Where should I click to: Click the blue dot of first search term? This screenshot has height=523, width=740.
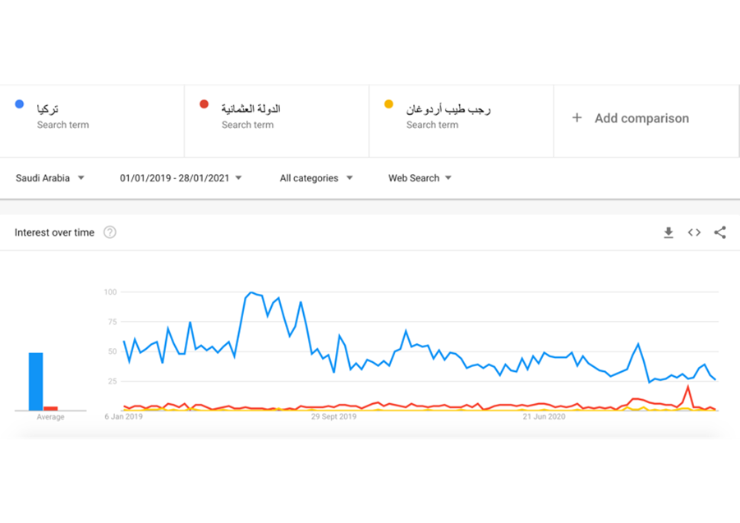click(19, 104)
